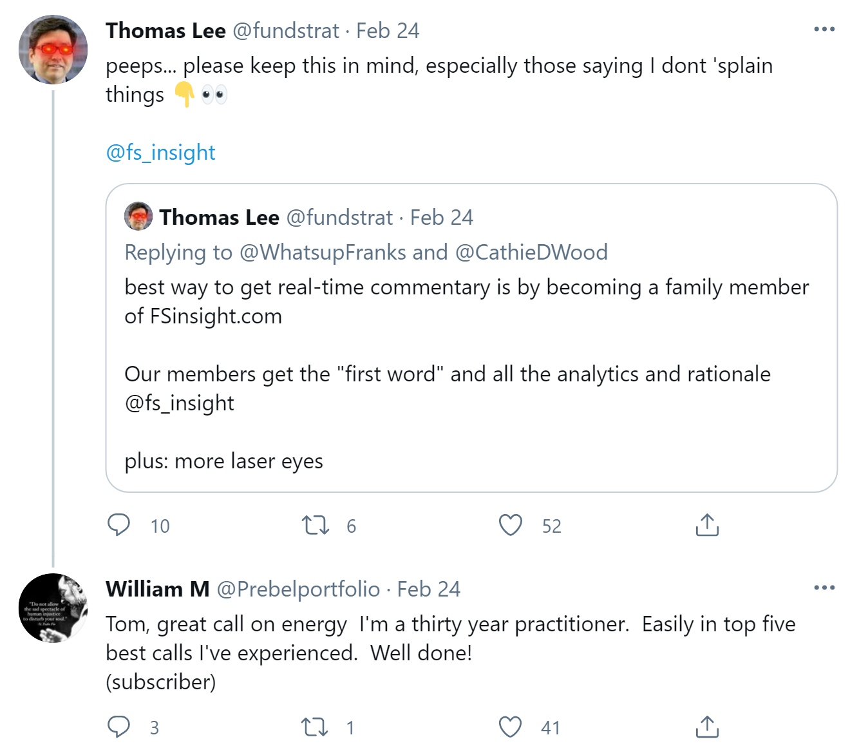Open more options on William M's tweet
Viewport: 859px width, 755px height.
click(824, 588)
